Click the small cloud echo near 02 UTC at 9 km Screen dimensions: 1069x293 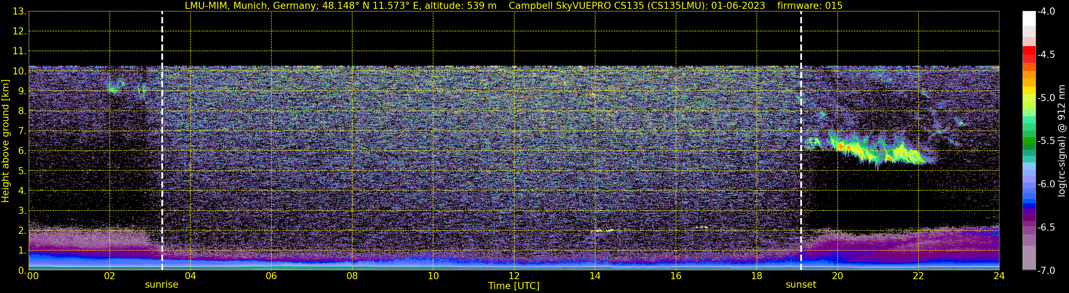116,86
